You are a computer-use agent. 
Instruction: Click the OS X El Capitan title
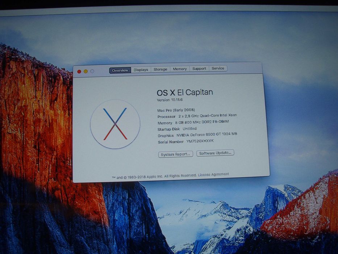[185, 93]
